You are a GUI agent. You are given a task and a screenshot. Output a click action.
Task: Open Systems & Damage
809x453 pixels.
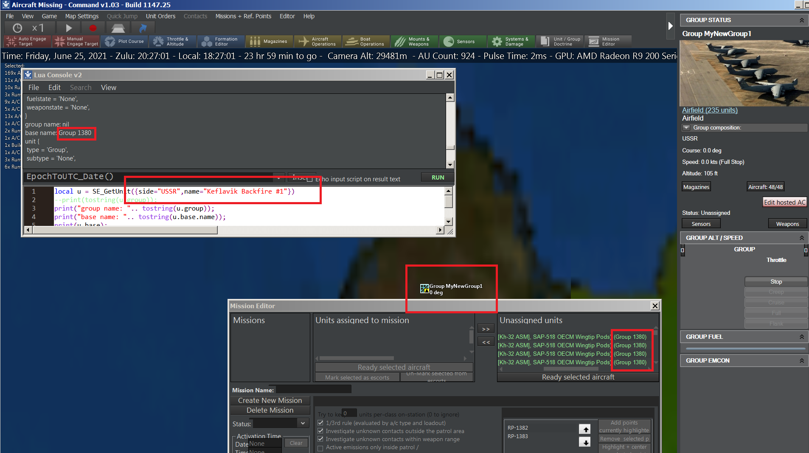click(x=511, y=41)
